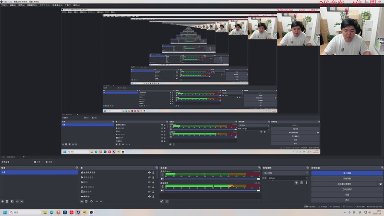Open transition properties three-dot icon
384x216 pixels.
pyautogui.click(x=306, y=183)
